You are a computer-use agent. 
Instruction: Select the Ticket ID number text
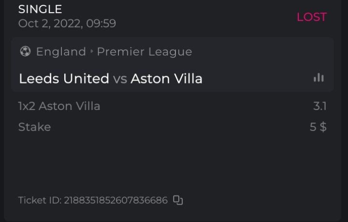point(116,200)
